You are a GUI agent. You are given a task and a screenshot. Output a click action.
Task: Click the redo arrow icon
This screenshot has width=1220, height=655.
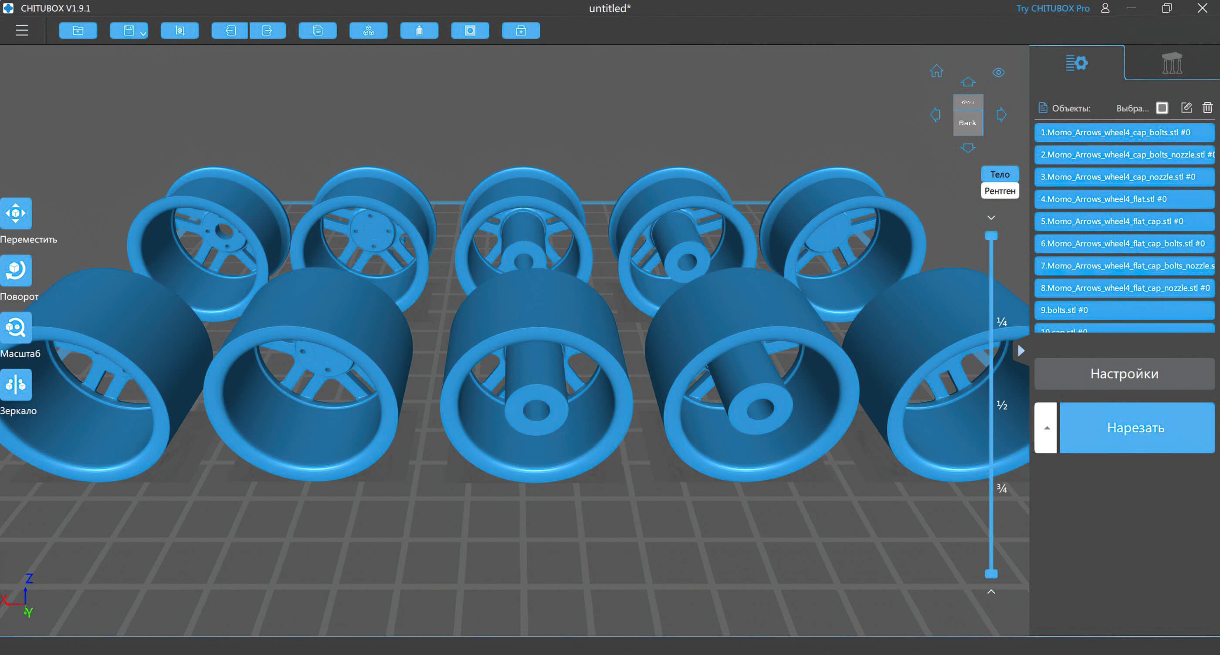pos(267,31)
